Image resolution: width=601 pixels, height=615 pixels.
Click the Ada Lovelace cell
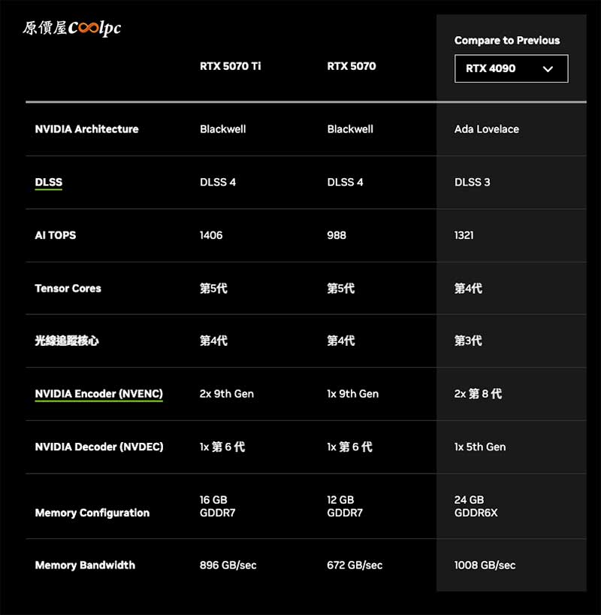pos(487,129)
